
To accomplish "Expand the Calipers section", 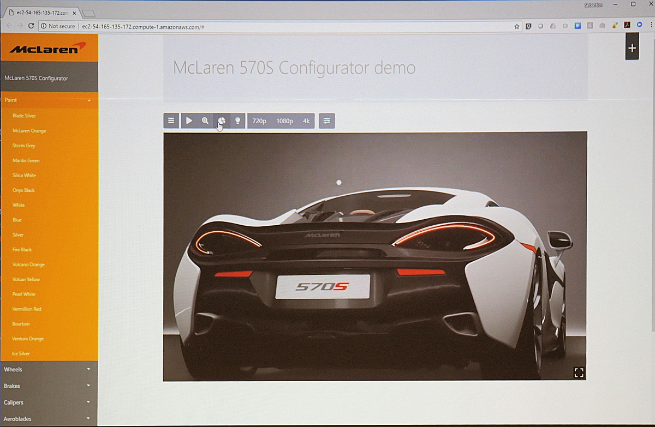I will (49, 402).
